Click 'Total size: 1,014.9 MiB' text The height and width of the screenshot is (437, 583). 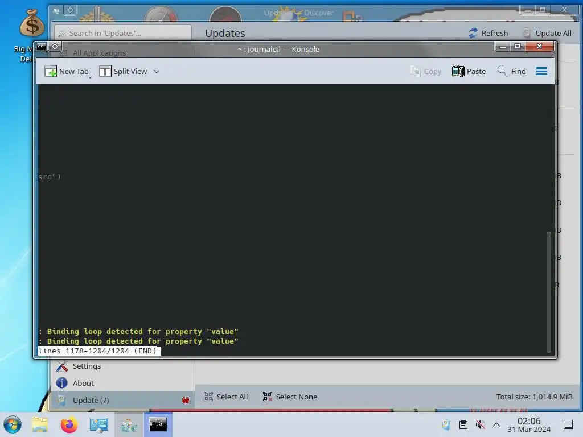pyautogui.click(x=534, y=397)
